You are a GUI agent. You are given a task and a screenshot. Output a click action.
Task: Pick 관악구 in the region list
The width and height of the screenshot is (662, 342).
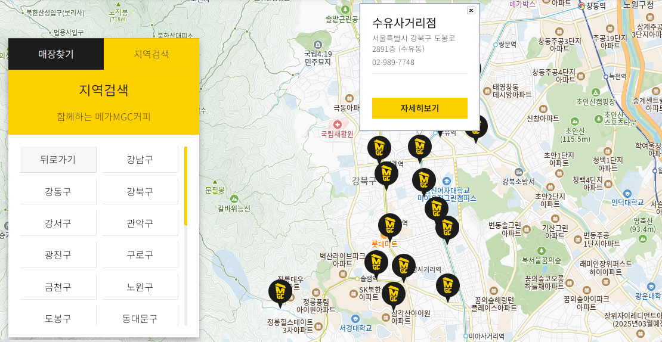pos(140,223)
